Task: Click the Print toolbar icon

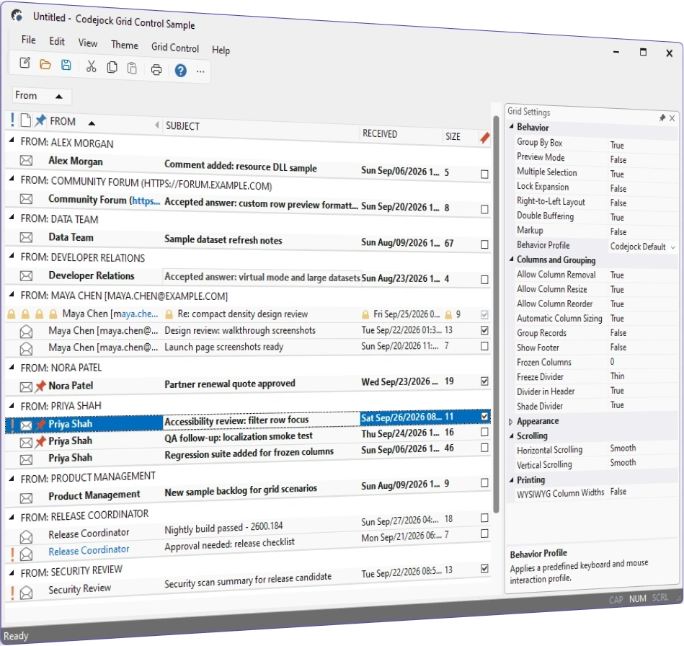Action: 156,69
